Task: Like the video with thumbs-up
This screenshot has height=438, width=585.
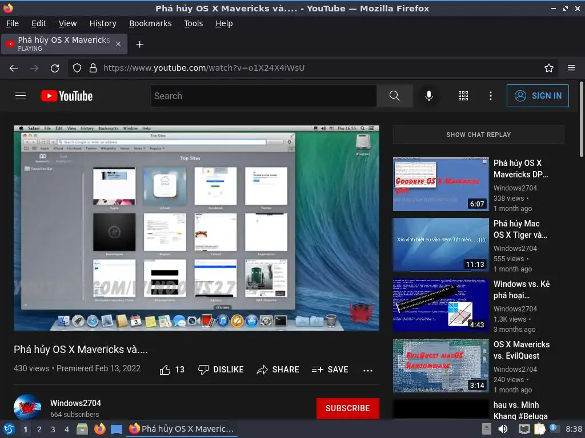Action: (172, 370)
